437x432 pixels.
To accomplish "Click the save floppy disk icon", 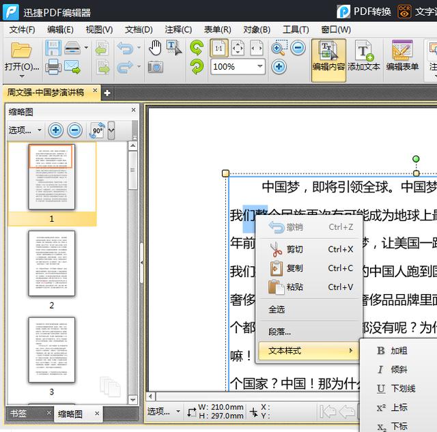I will [x=53, y=48].
